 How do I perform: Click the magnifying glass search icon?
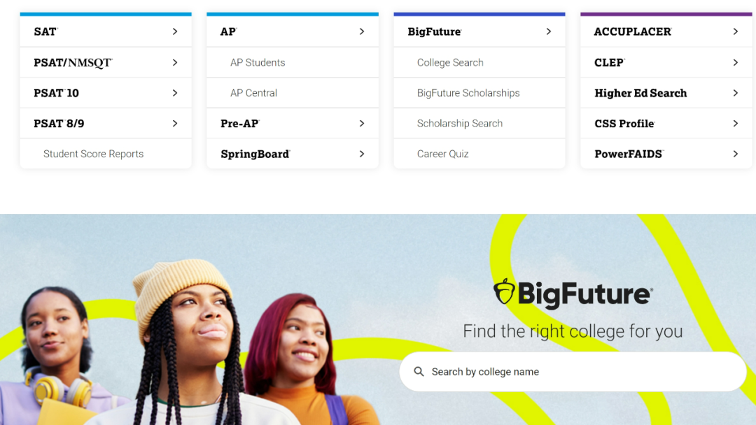[419, 372]
